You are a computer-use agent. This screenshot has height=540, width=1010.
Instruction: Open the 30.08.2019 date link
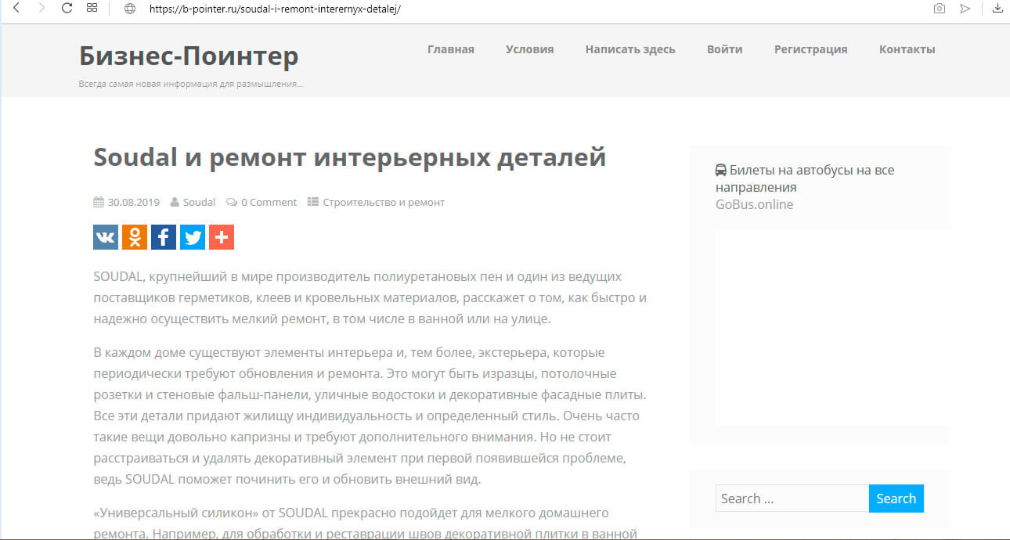point(134,202)
